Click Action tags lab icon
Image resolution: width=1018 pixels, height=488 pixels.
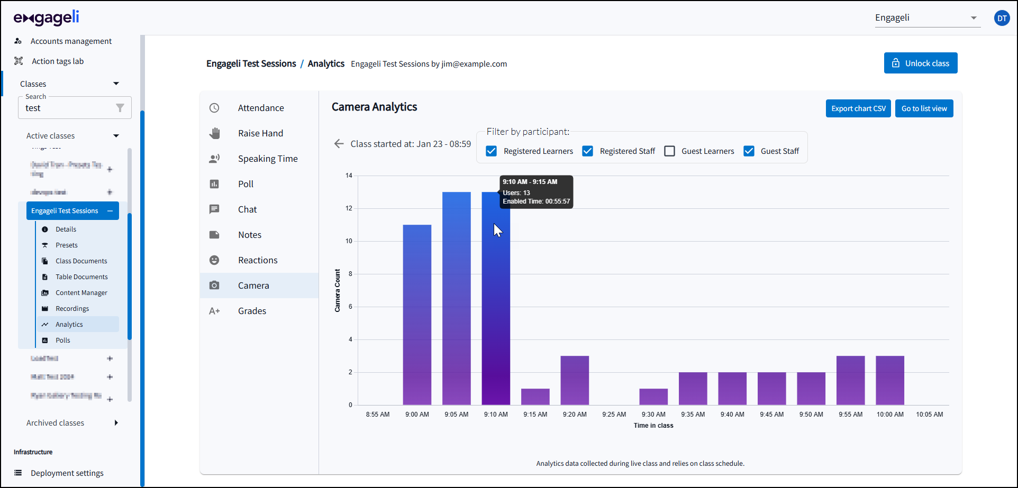pyautogui.click(x=19, y=61)
